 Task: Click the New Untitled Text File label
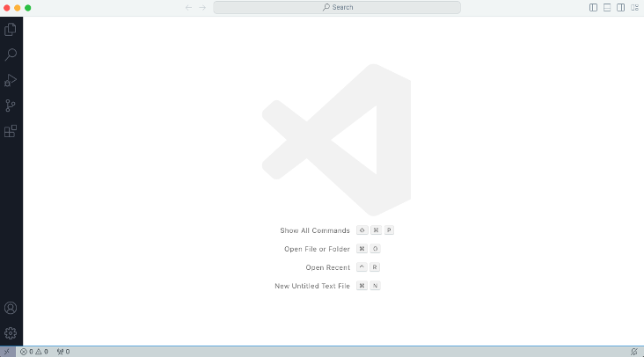312,286
